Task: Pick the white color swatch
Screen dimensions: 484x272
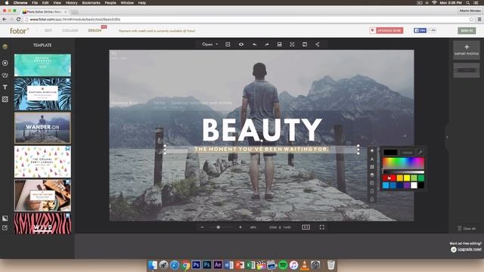Action: click(414, 185)
